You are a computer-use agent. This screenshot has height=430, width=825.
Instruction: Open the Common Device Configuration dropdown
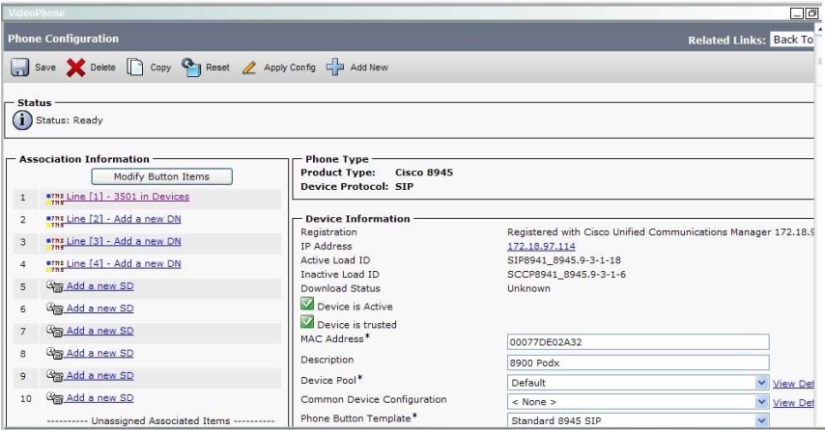pyautogui.click(x=761, y=402)
